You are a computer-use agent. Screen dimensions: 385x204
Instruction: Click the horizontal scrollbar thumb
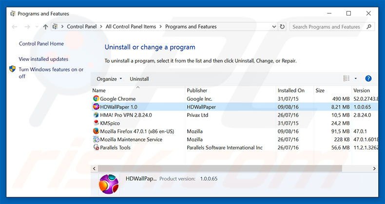click(x=220, y=168)
